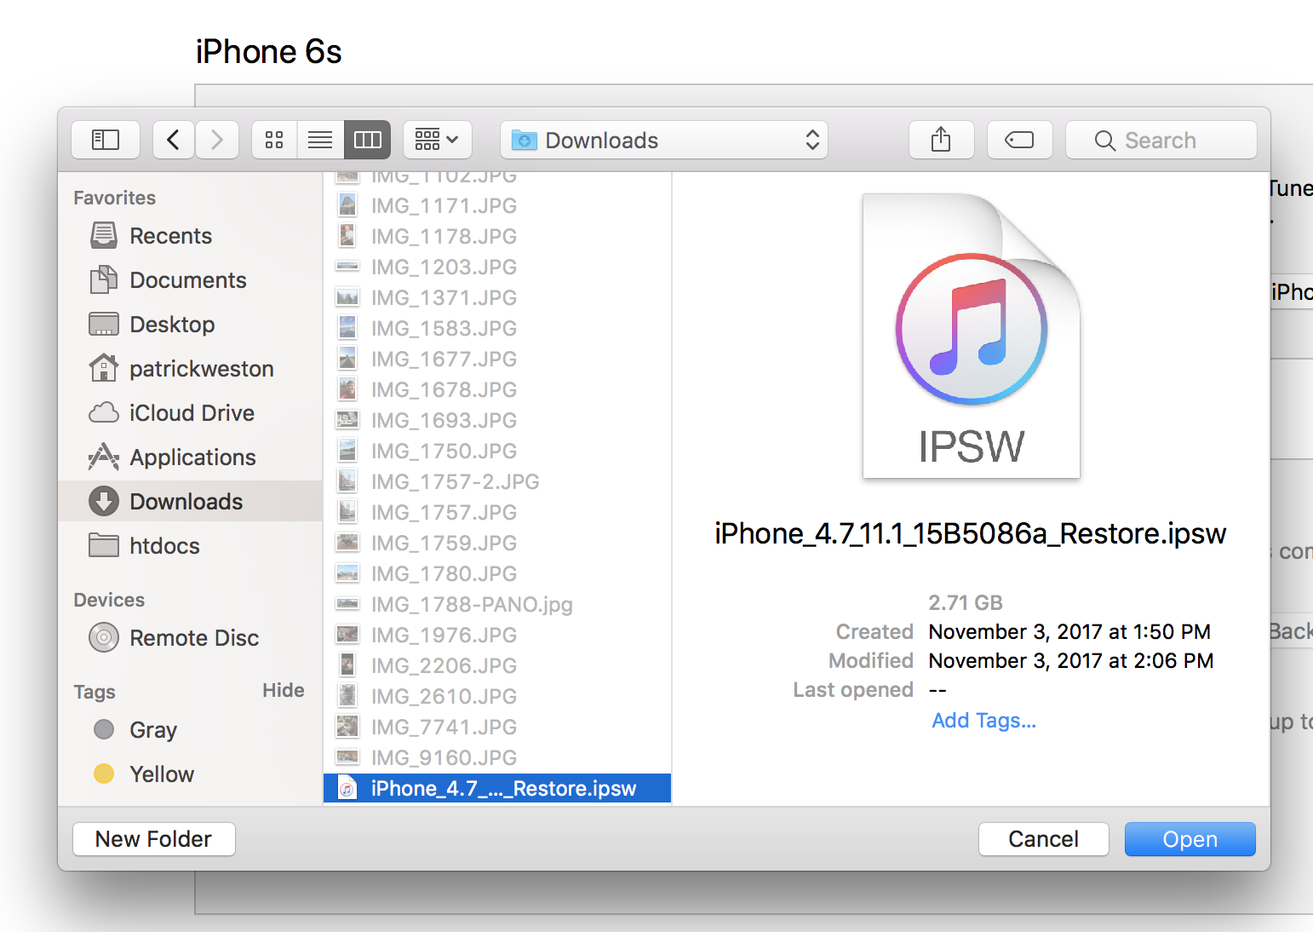Click the Created date value

point(1069,631)
